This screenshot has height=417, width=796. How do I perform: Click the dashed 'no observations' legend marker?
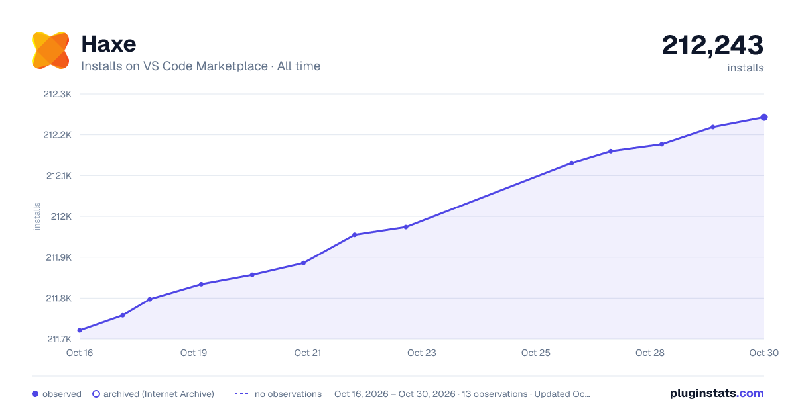[x=241, y=394]
